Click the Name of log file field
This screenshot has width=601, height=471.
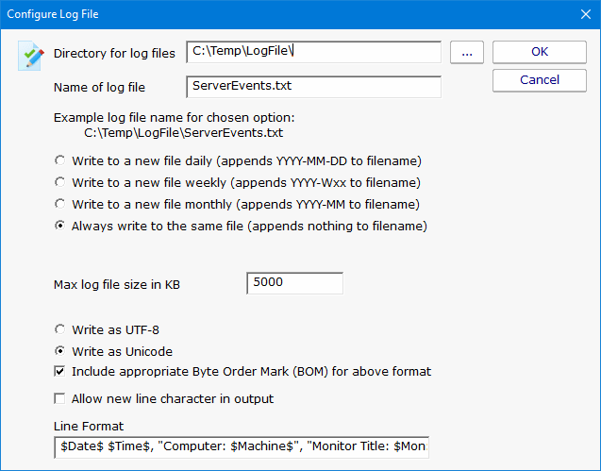click(x=313, y=87)
